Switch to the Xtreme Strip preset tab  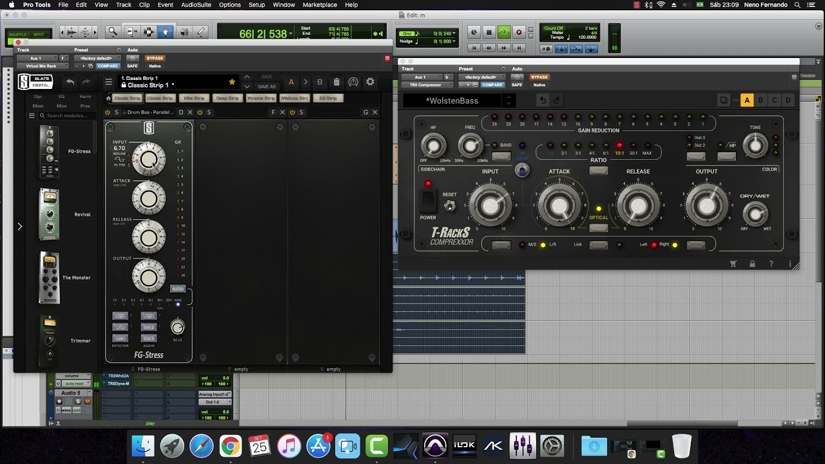pyautogui.click(x=261, y=98)
